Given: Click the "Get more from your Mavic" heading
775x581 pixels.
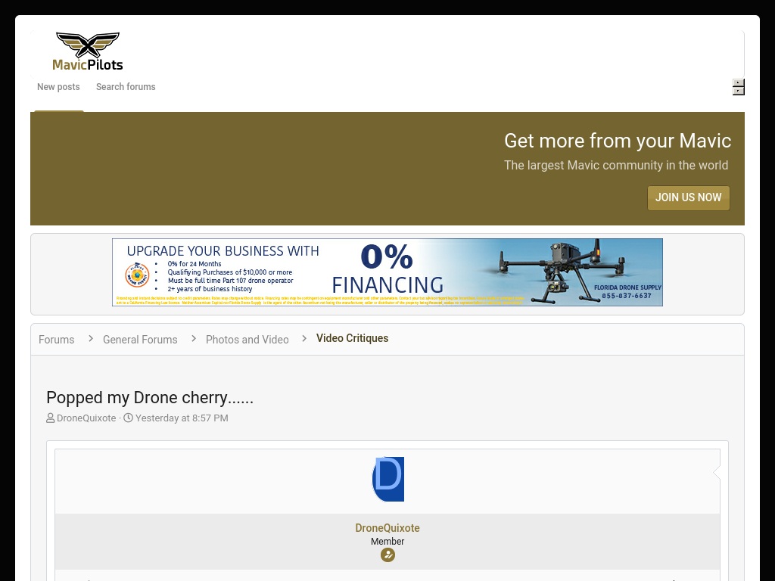Looking at the screenshot, I should [x=618, y=141].
